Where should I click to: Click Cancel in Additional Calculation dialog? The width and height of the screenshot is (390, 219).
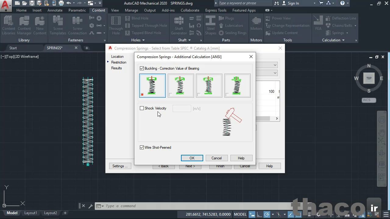217,158
